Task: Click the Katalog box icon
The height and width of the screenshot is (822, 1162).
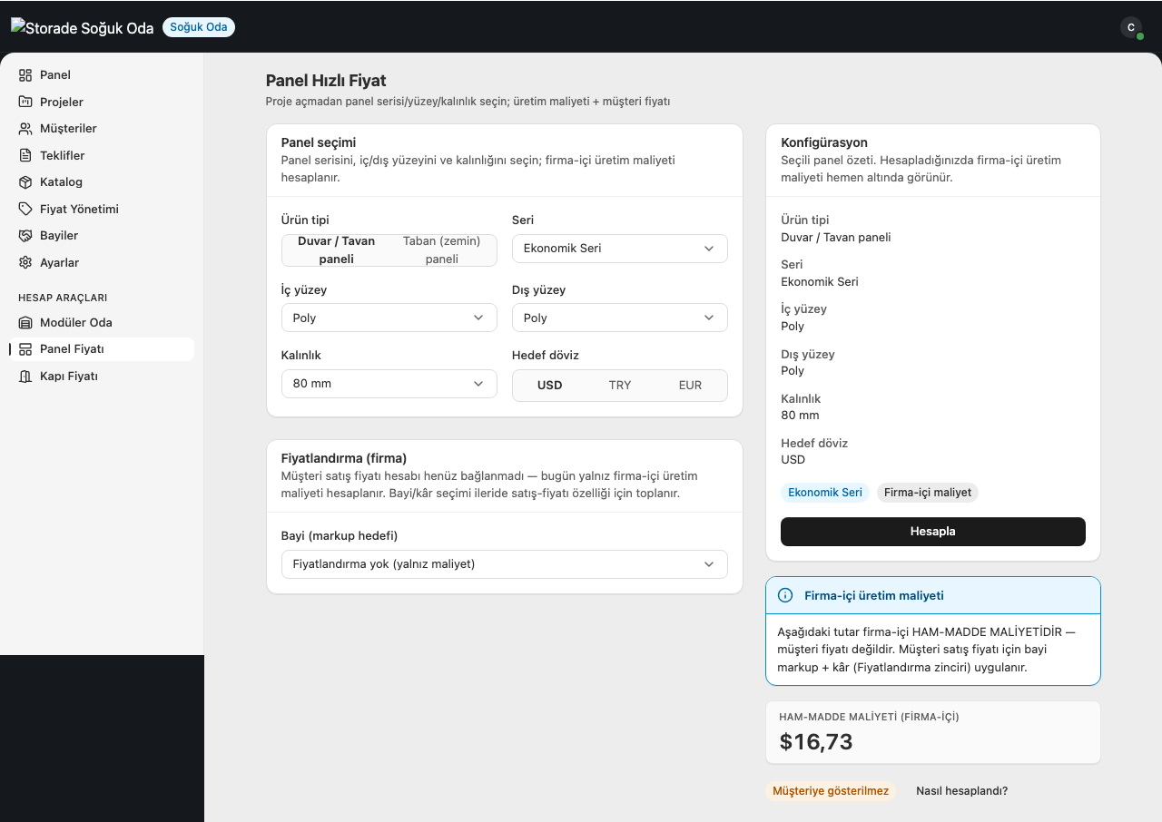Action: (25, 182)
